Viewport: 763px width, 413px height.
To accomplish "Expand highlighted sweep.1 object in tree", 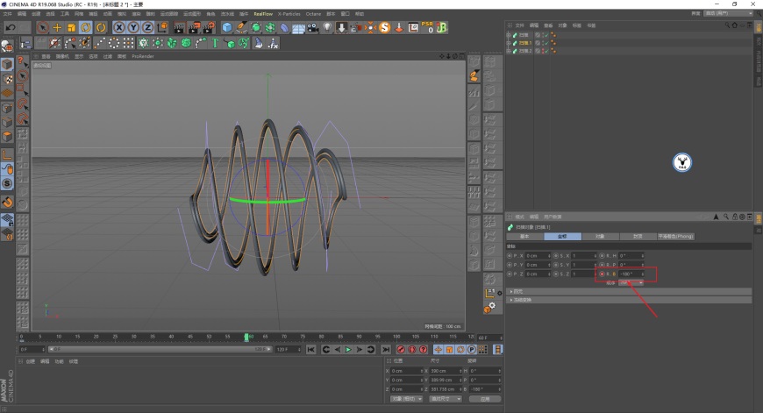I will (x=509, y=43).
